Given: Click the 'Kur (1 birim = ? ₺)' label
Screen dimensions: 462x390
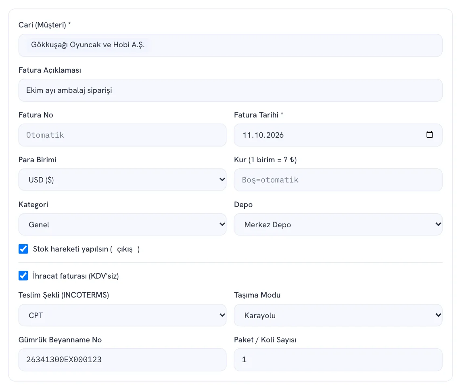Looking at the screenshot, I should (265, 160).
